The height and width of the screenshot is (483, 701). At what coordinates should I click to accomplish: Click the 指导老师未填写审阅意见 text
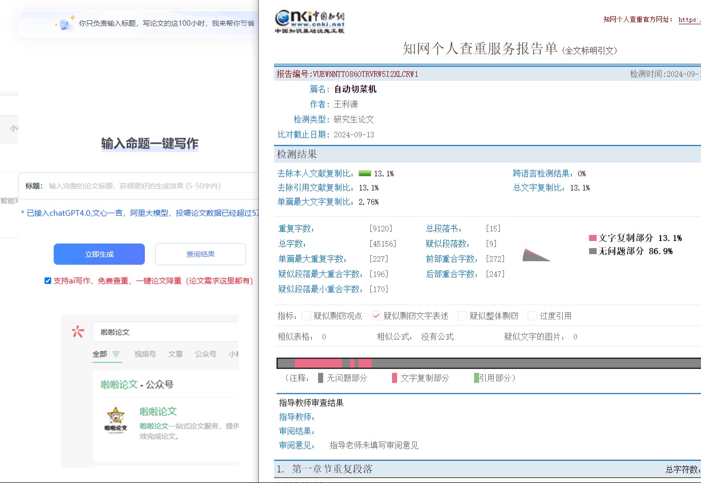[x=374, y=446]
